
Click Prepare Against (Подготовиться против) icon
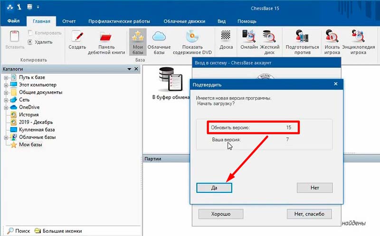tap(301, 37)
